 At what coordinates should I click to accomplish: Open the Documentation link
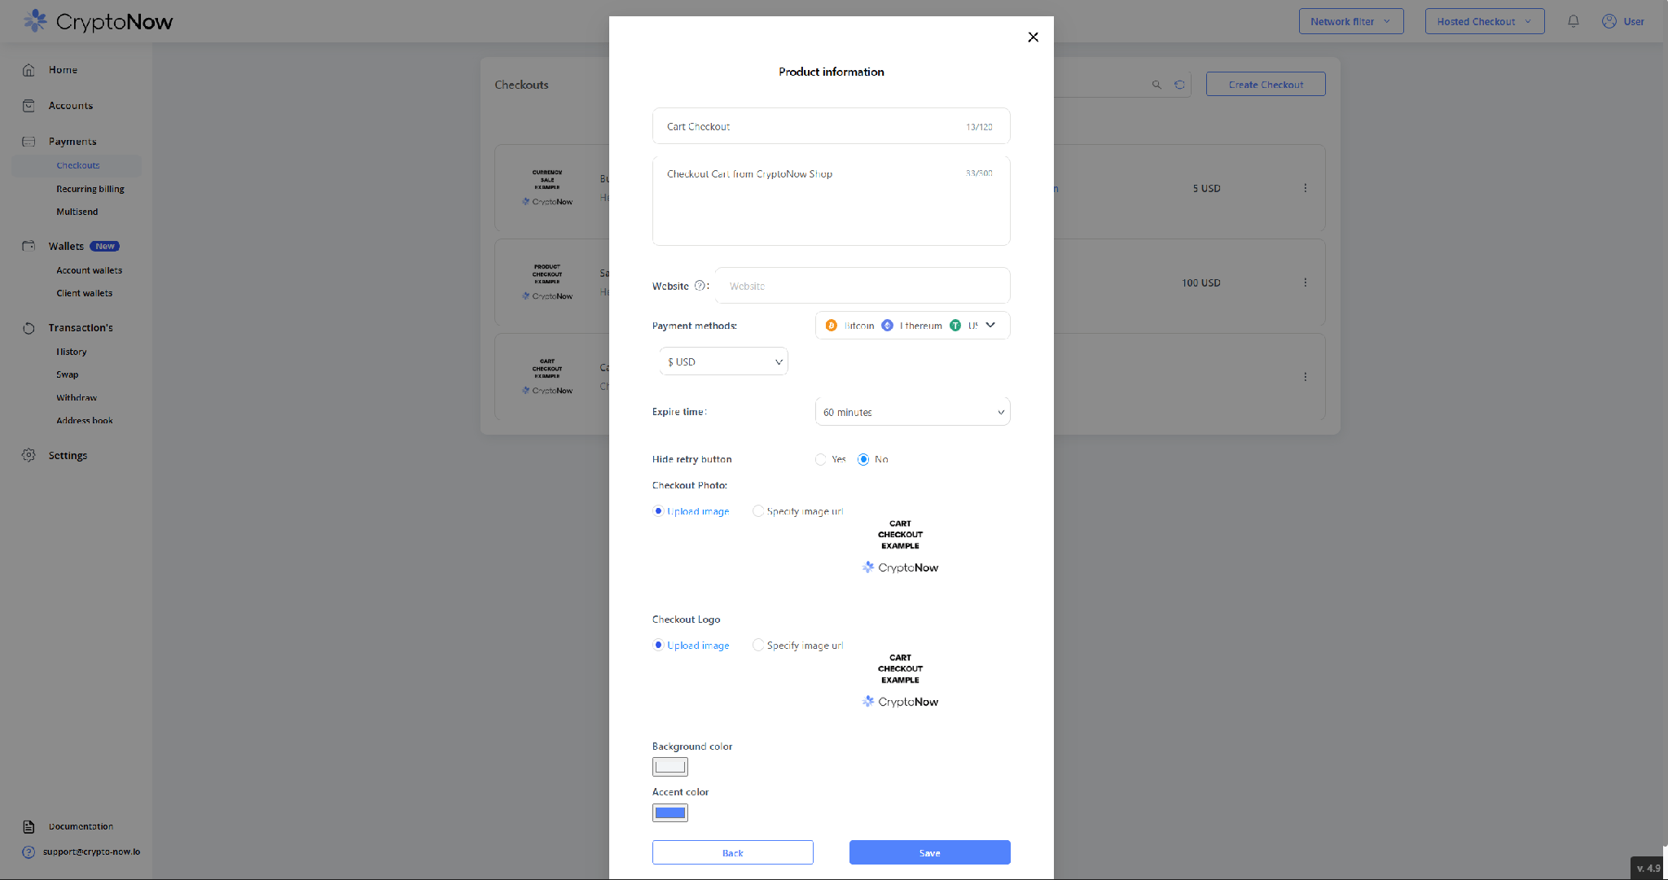81,826
